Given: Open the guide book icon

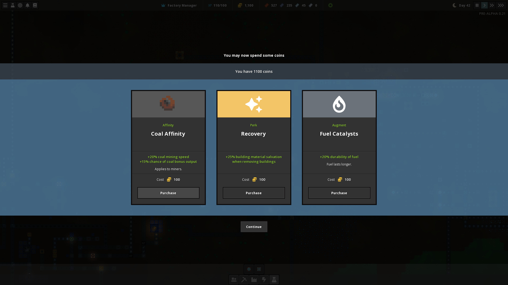Looking at the screenshot, I should [35, 5].
